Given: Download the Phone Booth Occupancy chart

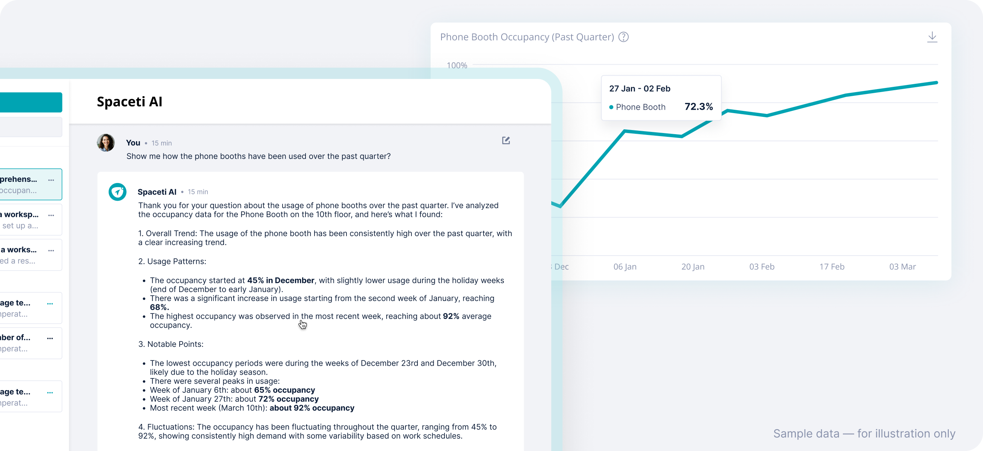Looking at the screenshot, I should (932, 37).
